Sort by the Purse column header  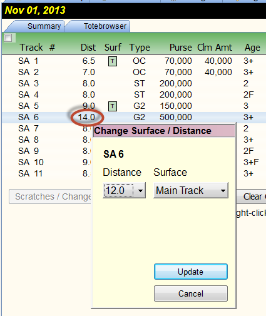pos(181,48)
